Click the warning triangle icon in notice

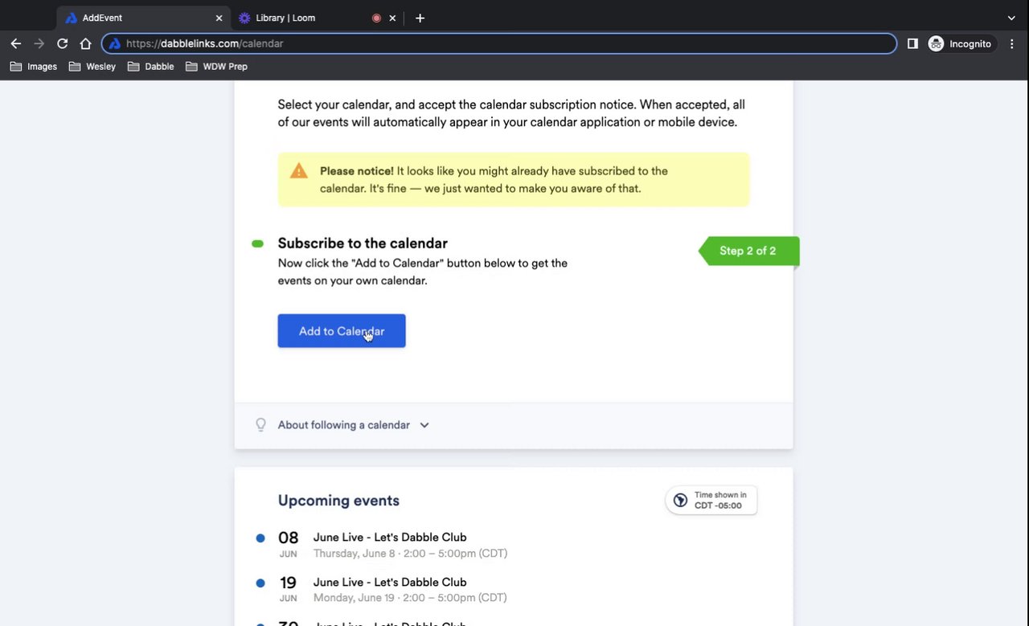point(299,171)
